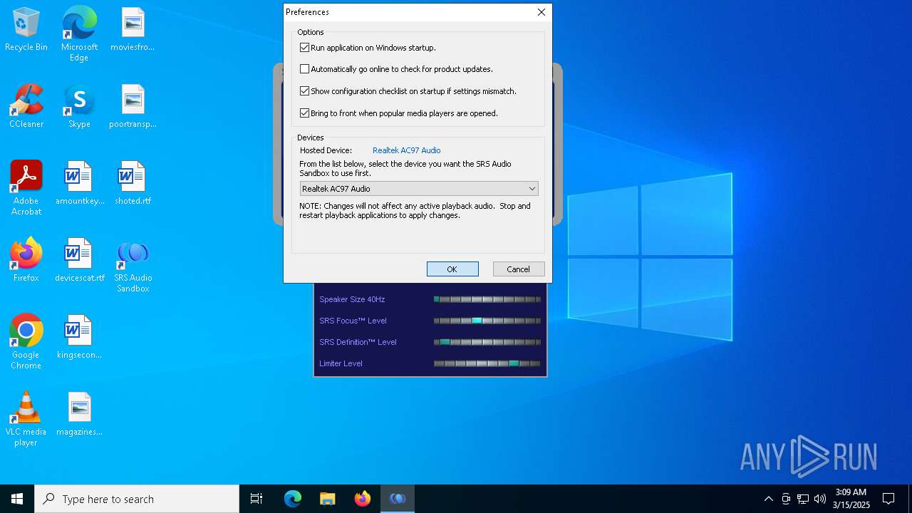
Task: Enable automatically check for product updates
Action: (304, 69)
